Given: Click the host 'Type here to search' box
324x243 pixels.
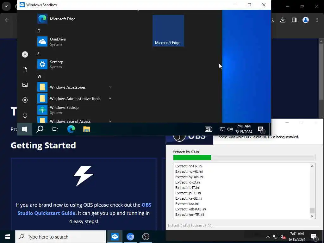Looking at the screenshot, I should pyautogui.click(x=61, y=237).
